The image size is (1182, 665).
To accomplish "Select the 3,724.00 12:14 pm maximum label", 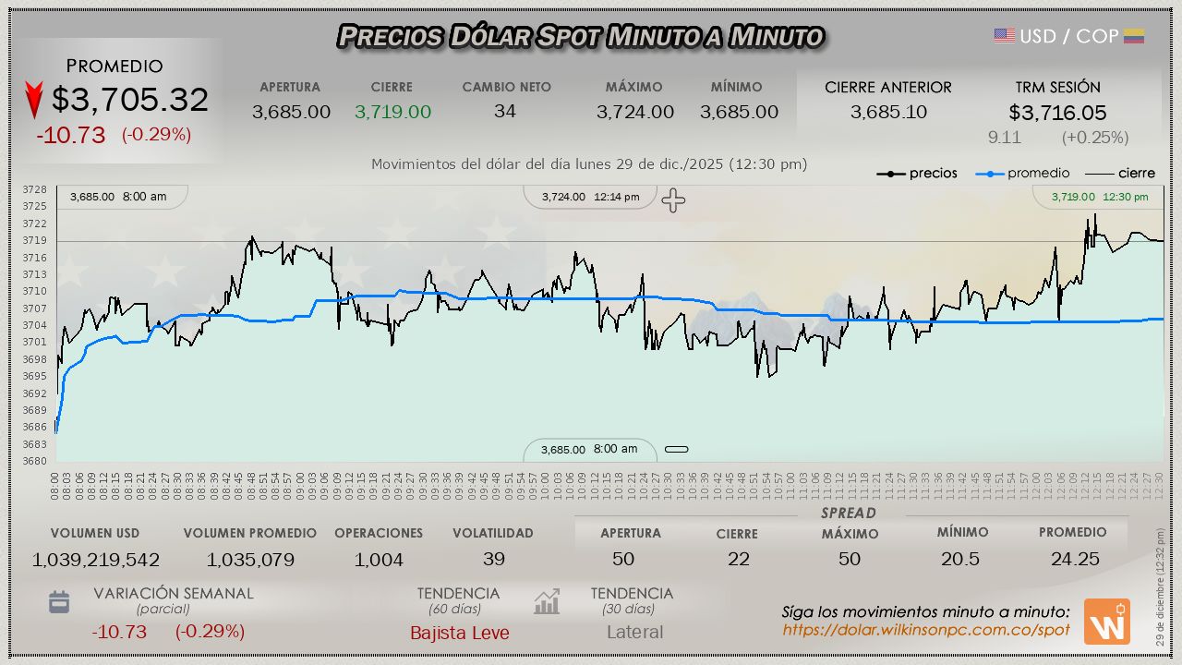I will pos(590,197).
